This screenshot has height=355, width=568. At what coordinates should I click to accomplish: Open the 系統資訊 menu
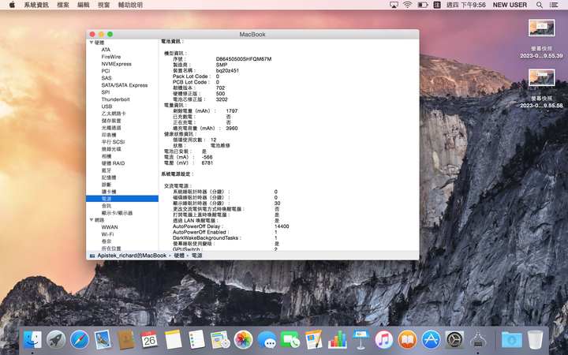click(36, 5)
